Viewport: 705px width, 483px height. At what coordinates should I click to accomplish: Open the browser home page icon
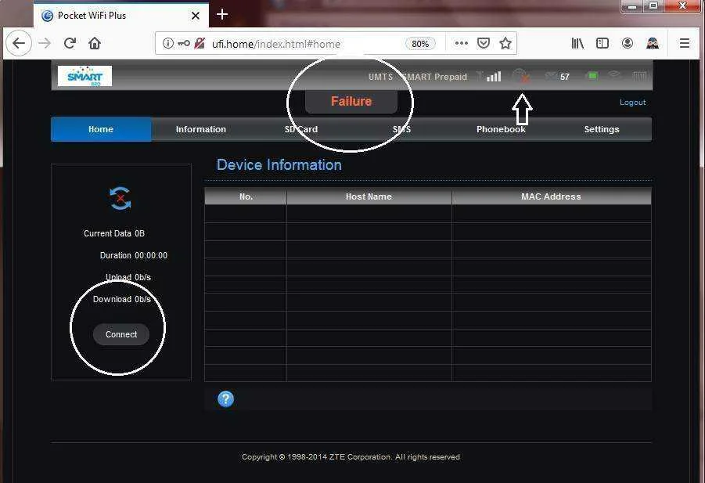(95, 43)
